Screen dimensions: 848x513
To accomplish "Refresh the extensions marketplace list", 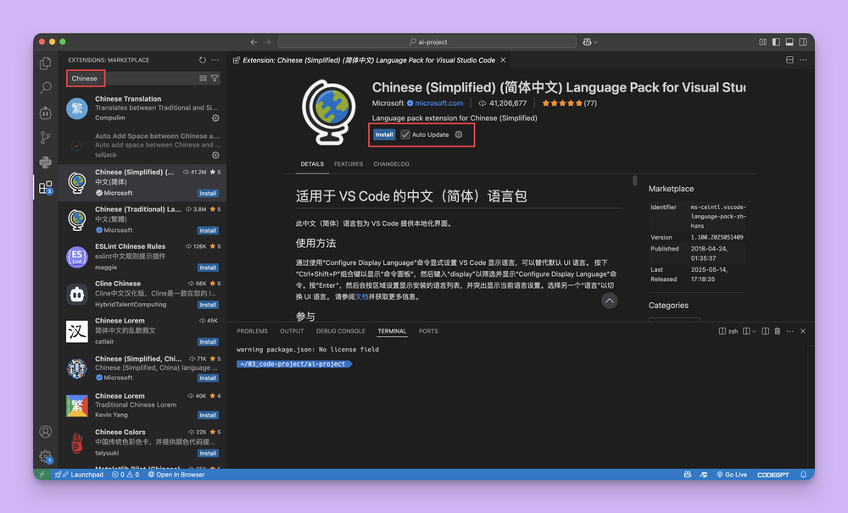I will pos(202,60).
